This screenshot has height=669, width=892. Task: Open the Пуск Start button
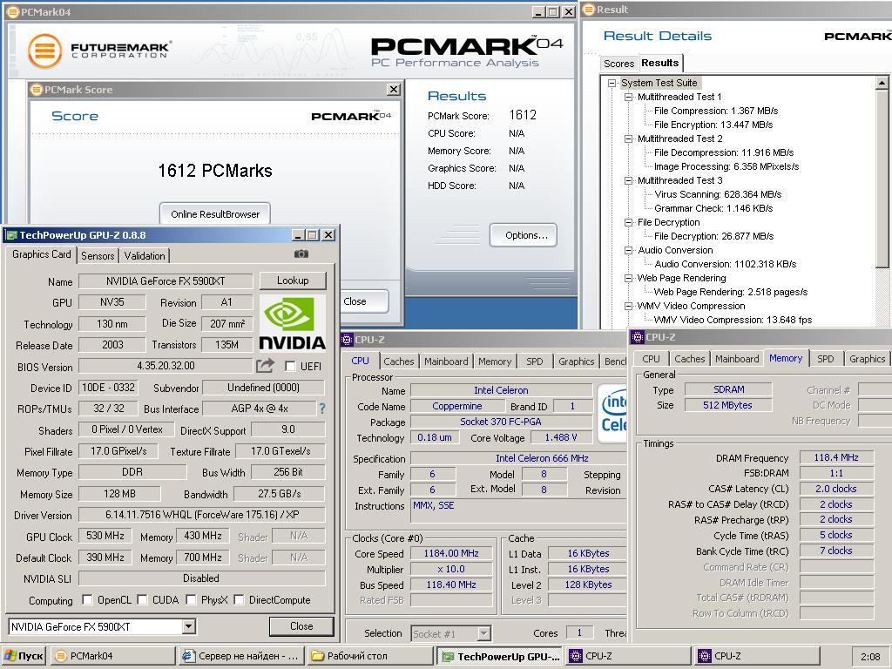click(24, 656)
